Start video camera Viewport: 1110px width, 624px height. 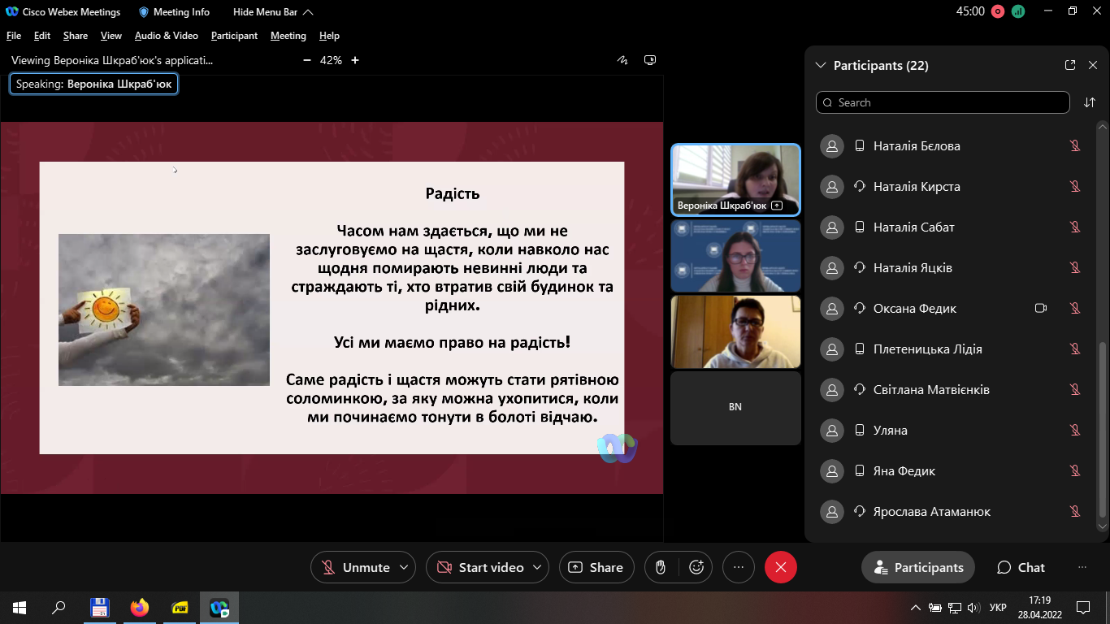point(479,567)
